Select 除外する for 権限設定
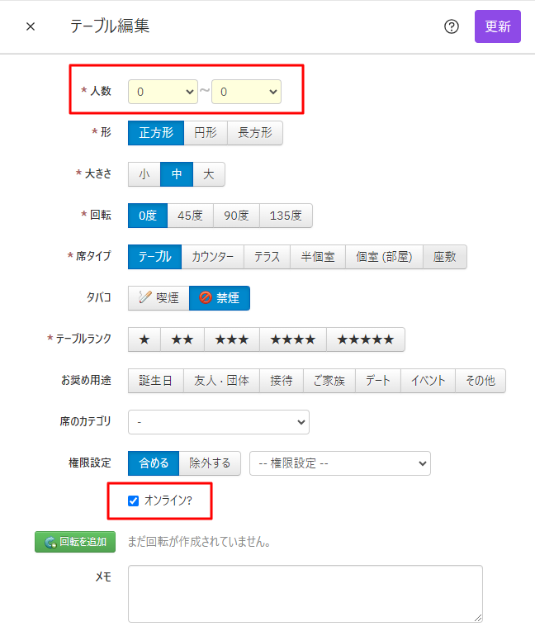Viewport: 535px width, 636px height. (210, 463)
